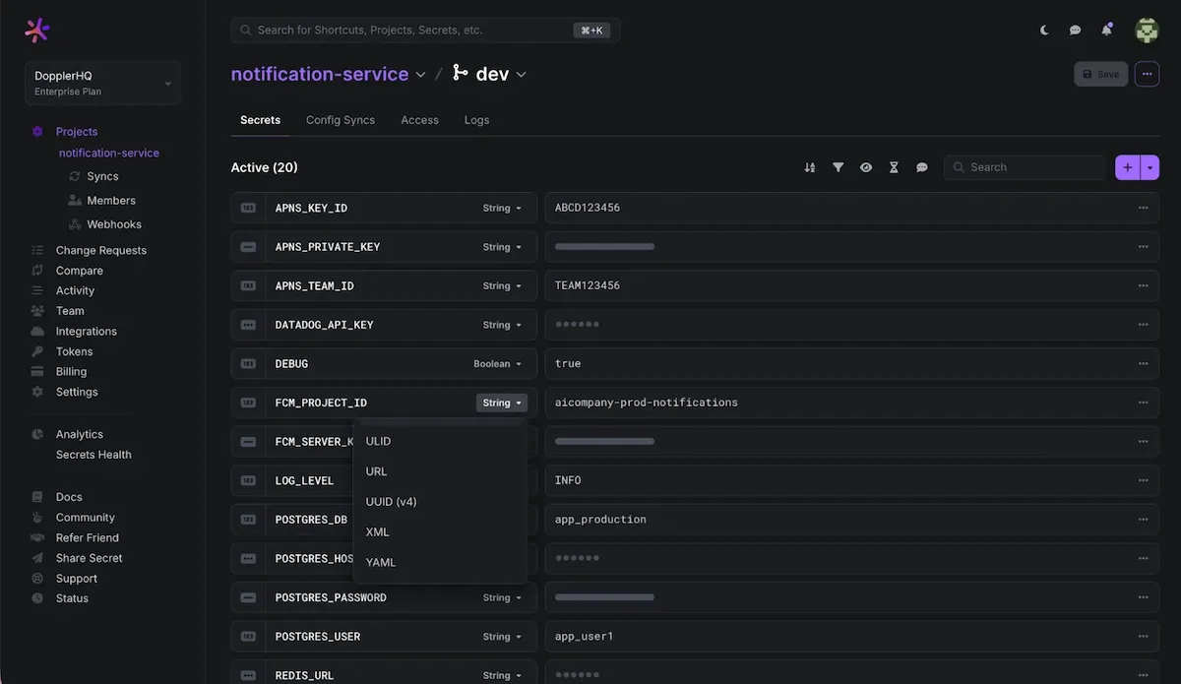Close the FCM_PROJECT_ID String type dropdown
1181x684 pixels.
point(502,403)
